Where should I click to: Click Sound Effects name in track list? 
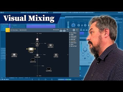click(74, 33)
